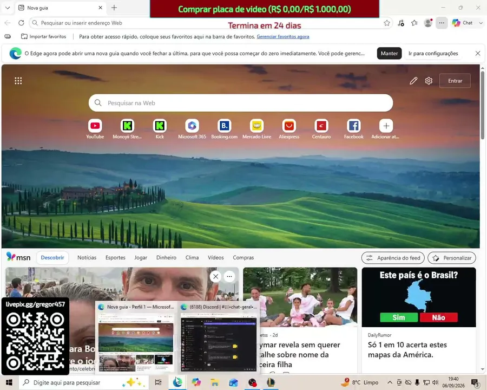
Task: Open page settings gear icon
Action: pos(429,81)
